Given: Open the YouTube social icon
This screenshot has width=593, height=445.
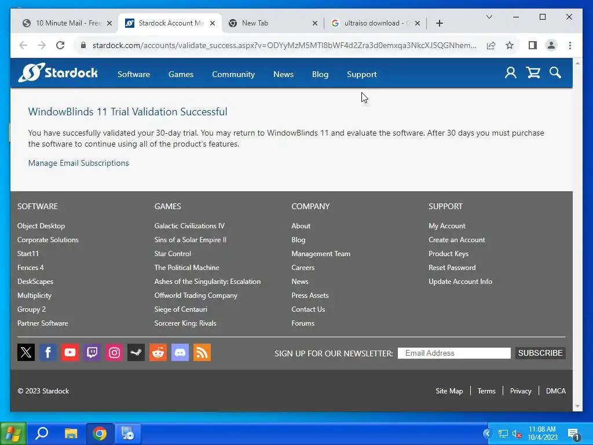Looking at the screenshot, I should pos(70,352).
